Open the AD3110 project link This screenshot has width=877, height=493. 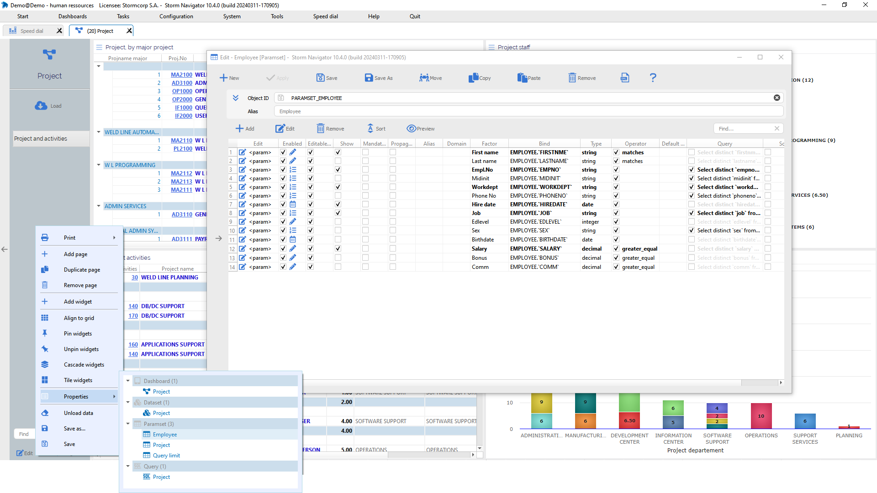[182, 215]
